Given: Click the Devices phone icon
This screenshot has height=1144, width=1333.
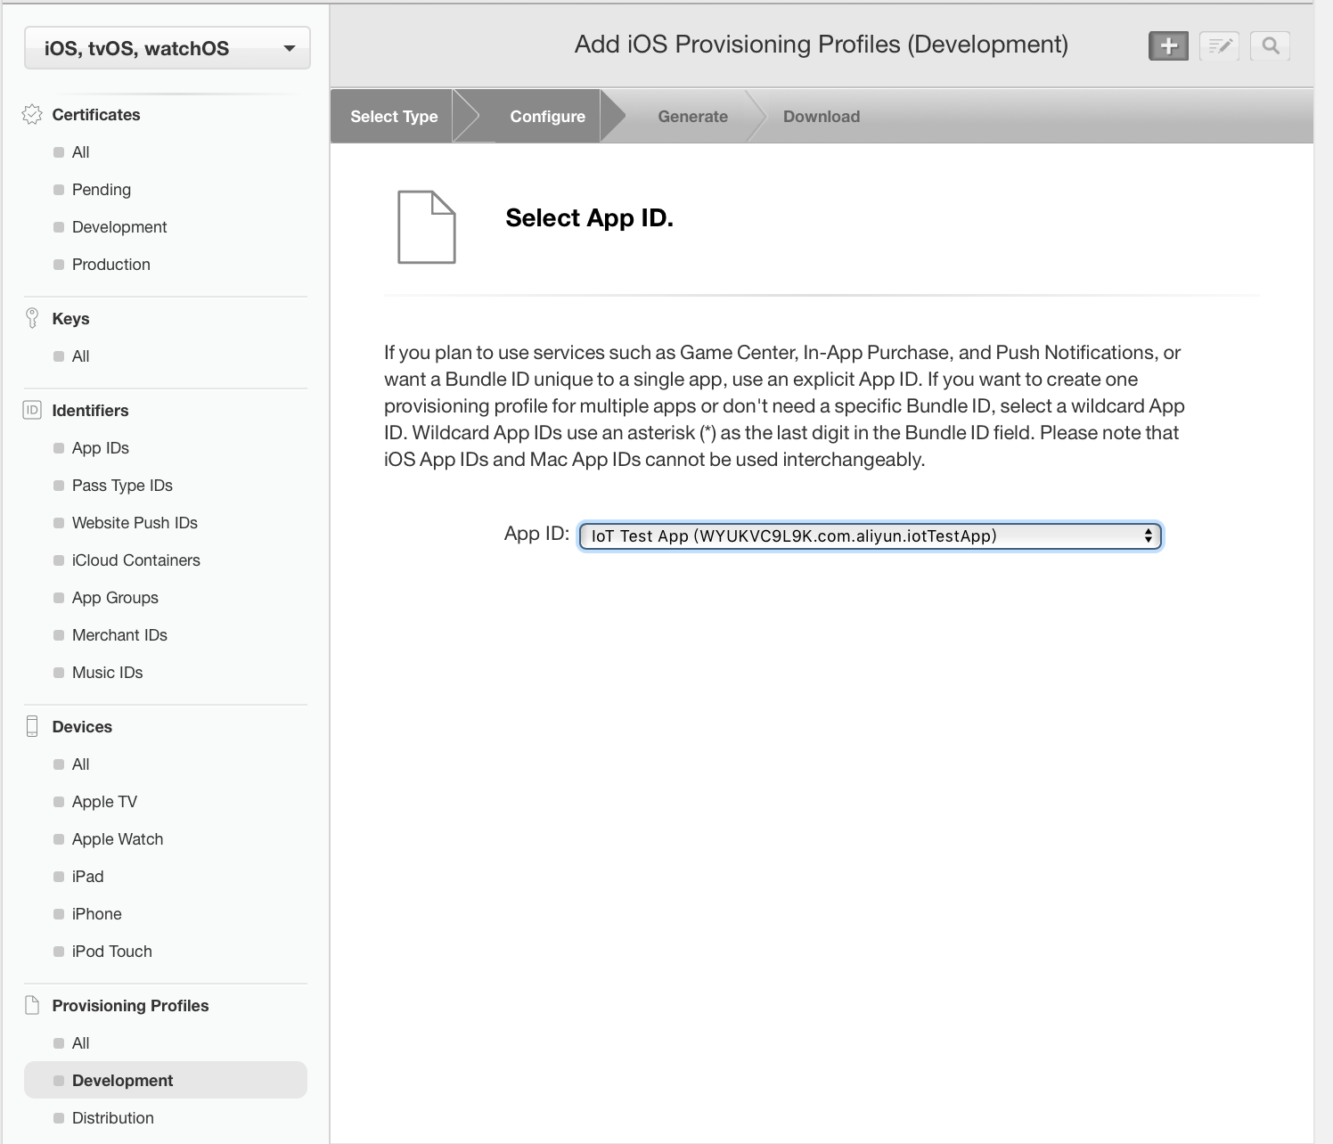Looking at the screenshot, I should coord(32,726).
